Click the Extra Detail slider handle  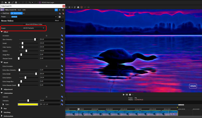[36, 74]
